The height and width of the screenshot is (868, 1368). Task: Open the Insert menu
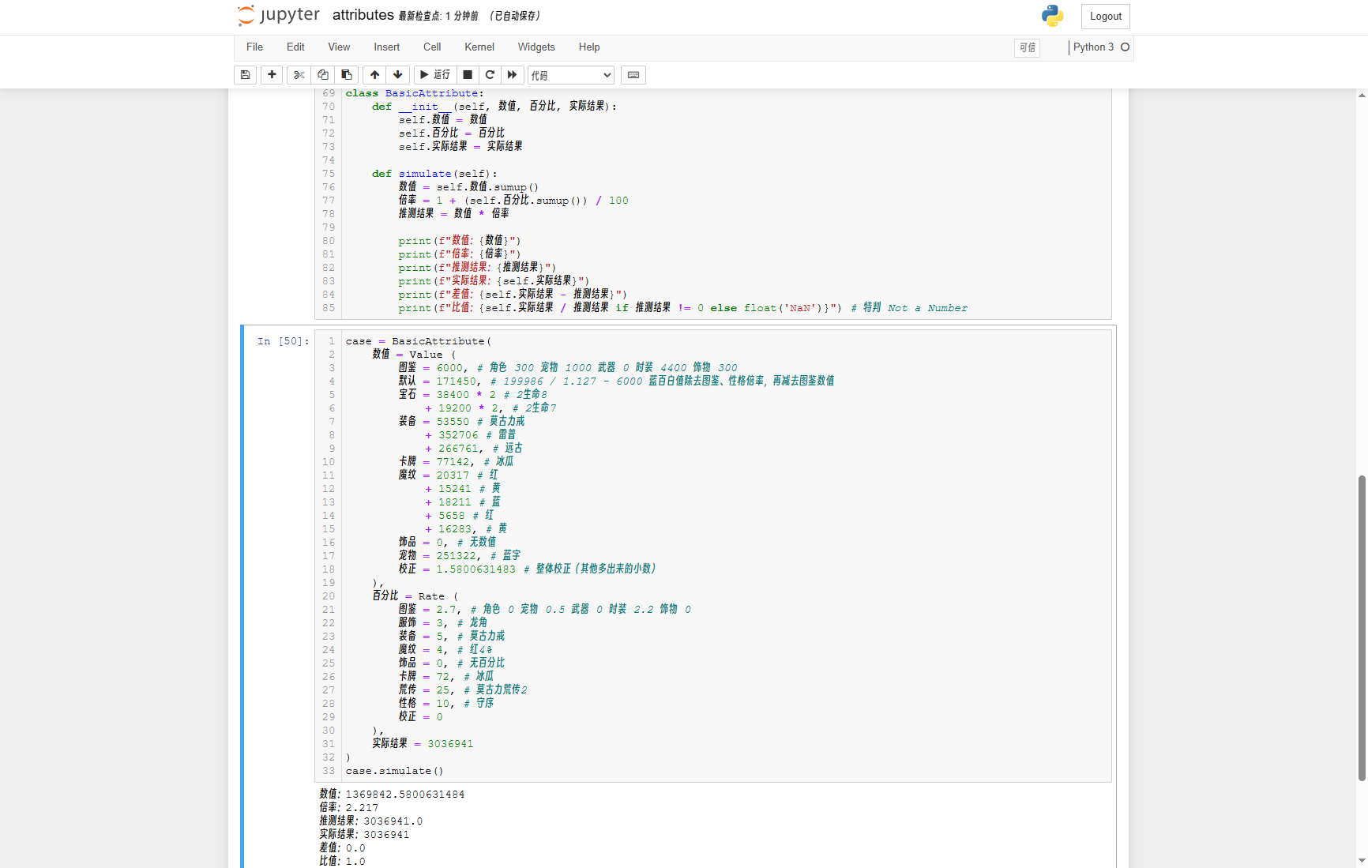(386, 47)
